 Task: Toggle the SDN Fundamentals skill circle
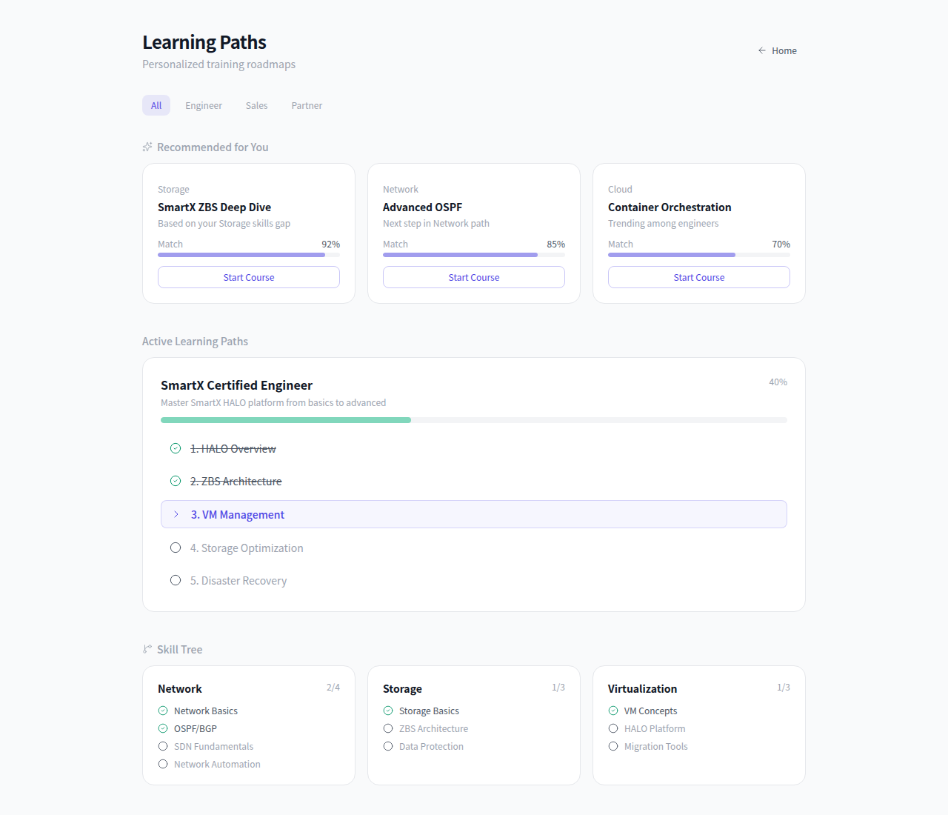point(163,746)
